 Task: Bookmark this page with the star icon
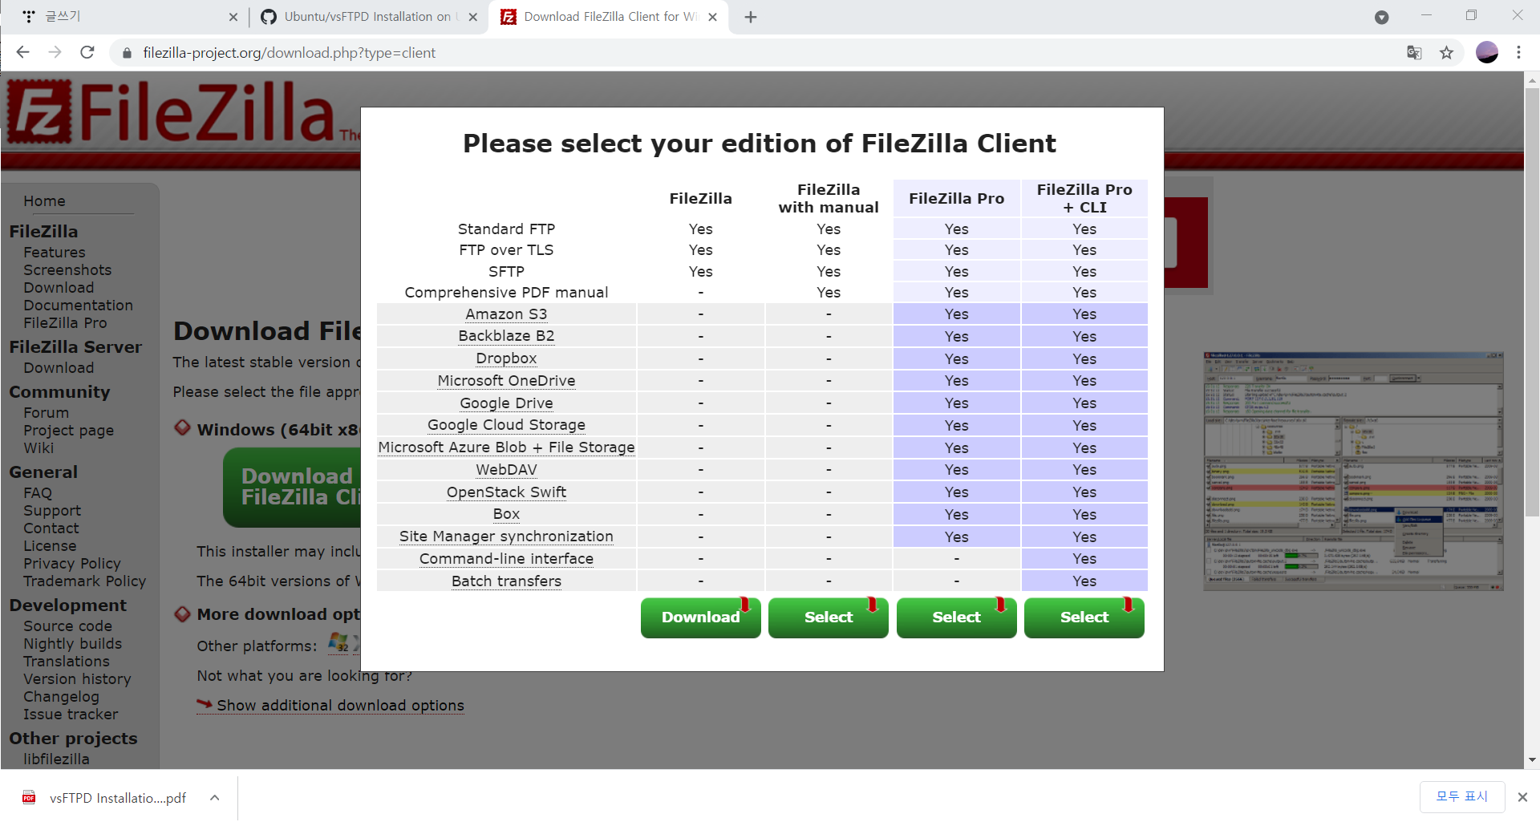point(1446,53)
